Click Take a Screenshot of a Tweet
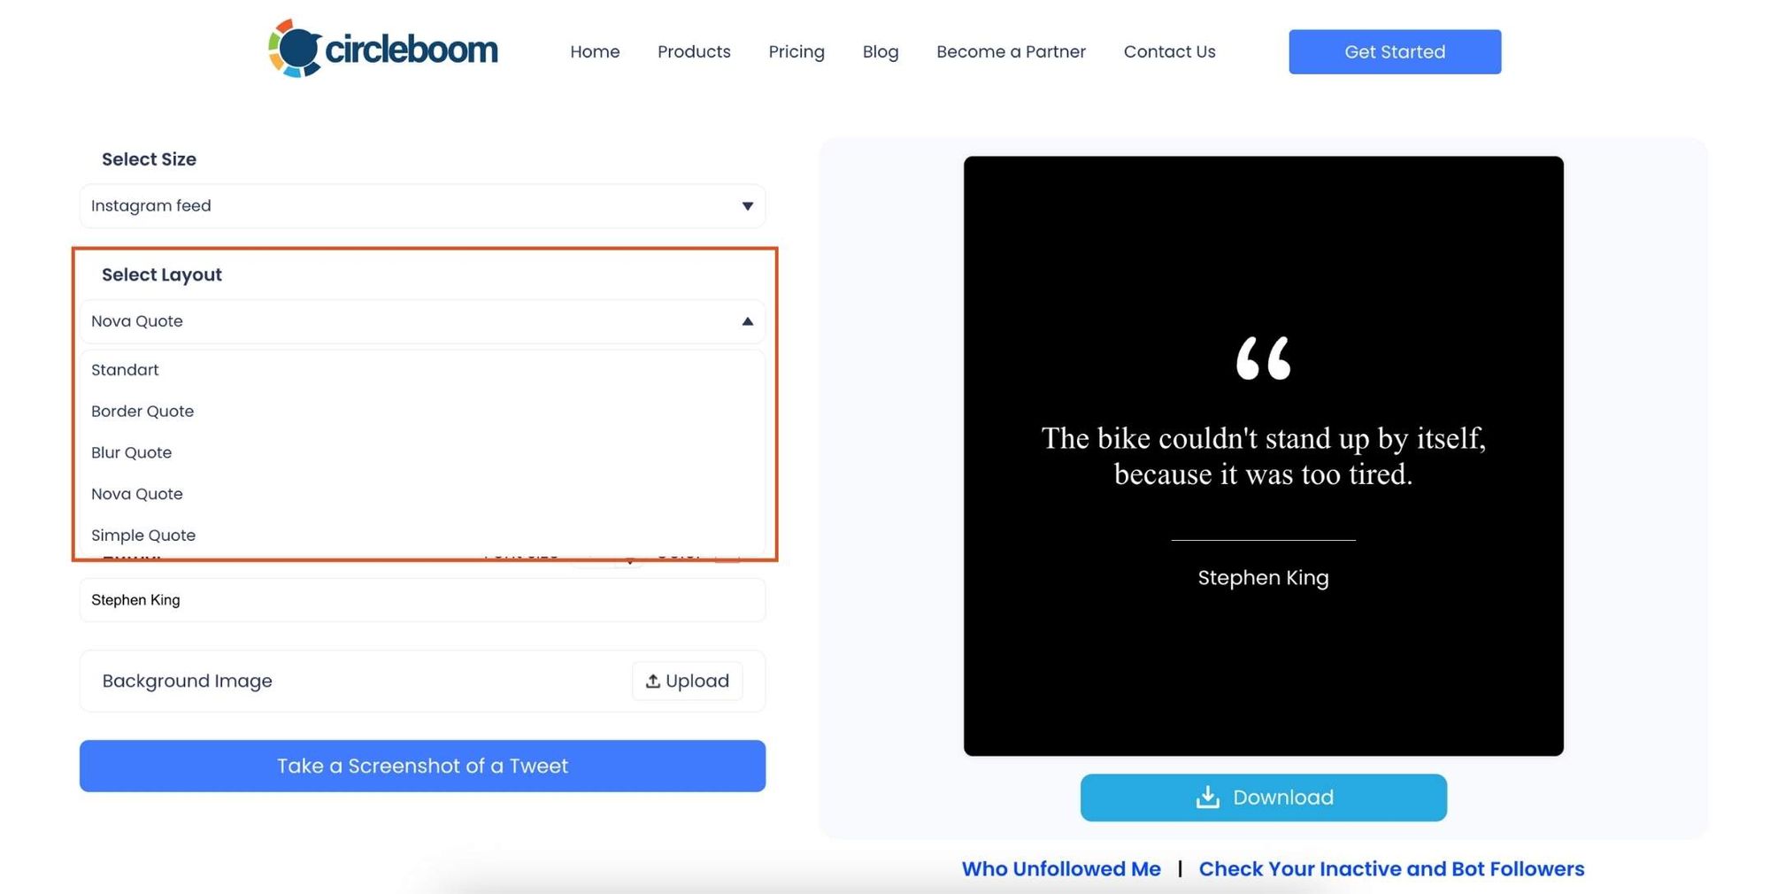Viewport: 1770px width, 894px height. click(x=421, y=766)
